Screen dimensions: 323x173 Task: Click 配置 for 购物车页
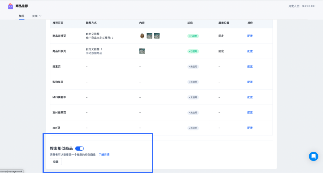coord(250,82)
